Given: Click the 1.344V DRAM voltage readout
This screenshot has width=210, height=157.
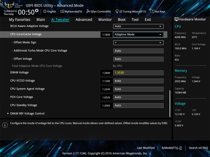Looking at the screenshot, I should pos(106,73).
